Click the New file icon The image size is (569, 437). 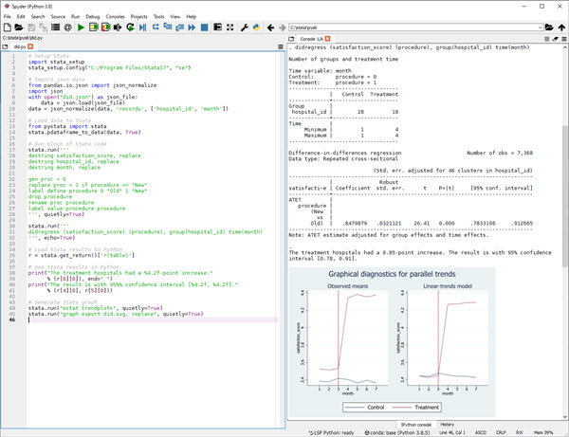click(7, 28)
